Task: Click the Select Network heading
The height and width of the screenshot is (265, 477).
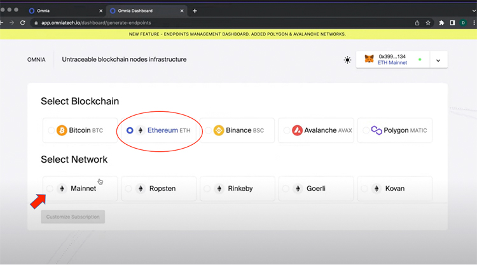Action: click(74, 160)
